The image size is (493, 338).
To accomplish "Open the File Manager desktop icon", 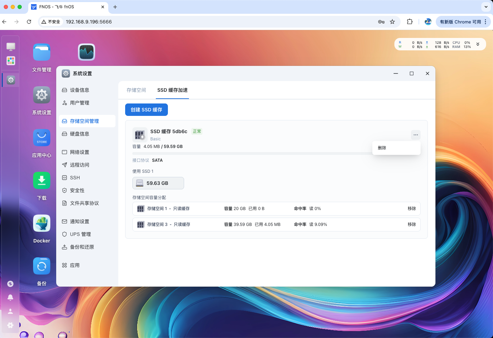I will pyautogui.click(x=42, y=52).
